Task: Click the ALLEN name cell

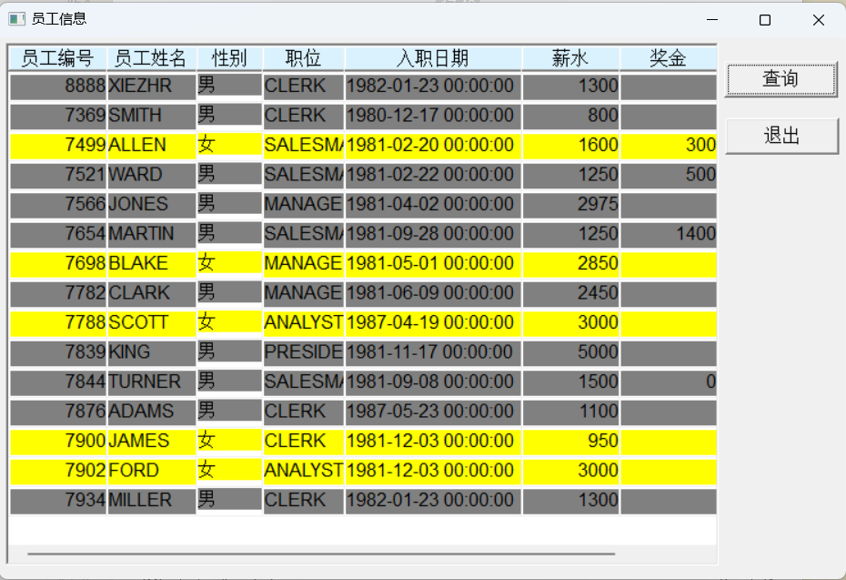Action: (x=152, y=146)
